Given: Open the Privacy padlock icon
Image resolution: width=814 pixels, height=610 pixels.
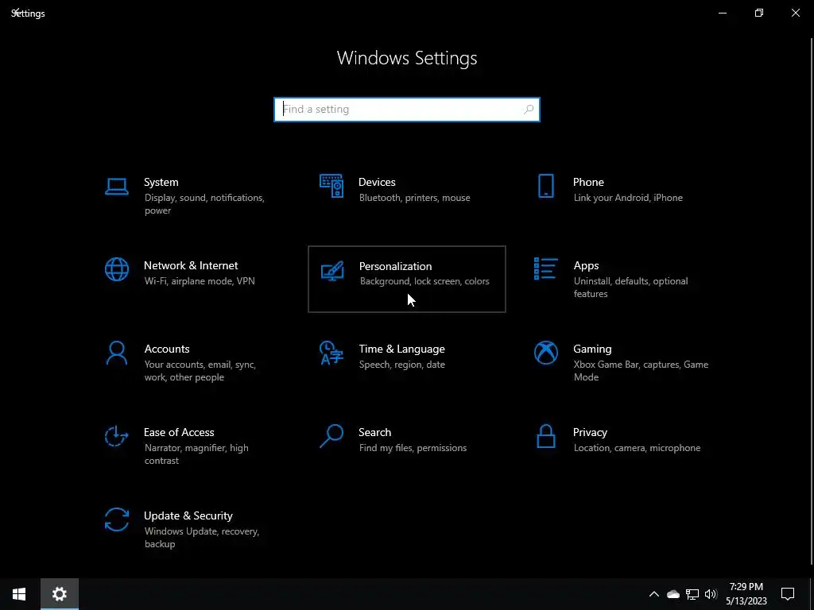Looking at the screenshot, I should (x=545, y=436).
